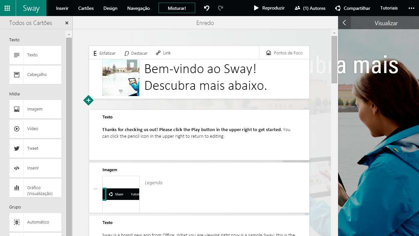This screenshot has width=419, height=236.
Task: Add a Cabeçalho card
Action: tap(35, 75)
